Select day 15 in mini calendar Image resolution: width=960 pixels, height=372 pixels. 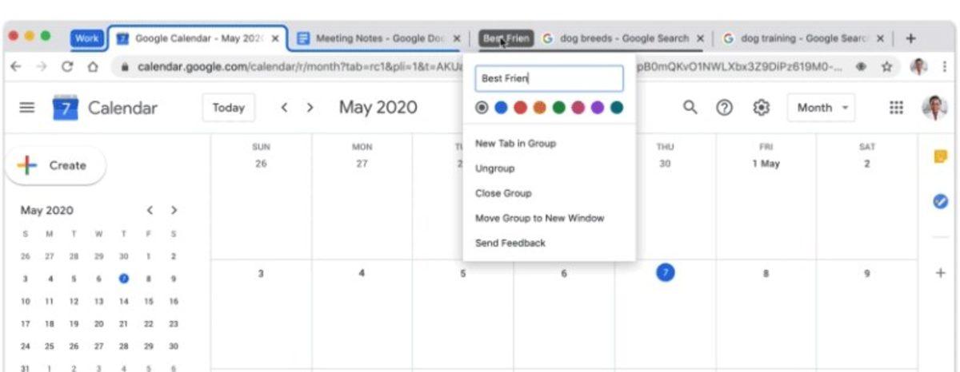coord(149,301)
